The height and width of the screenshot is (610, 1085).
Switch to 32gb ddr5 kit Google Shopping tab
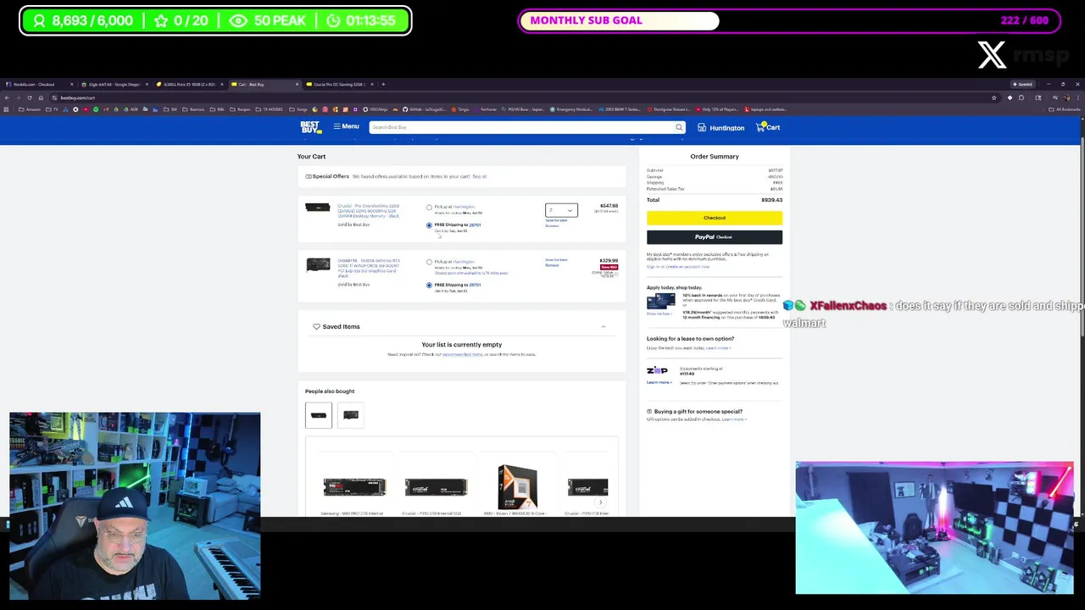pos(113,85)
